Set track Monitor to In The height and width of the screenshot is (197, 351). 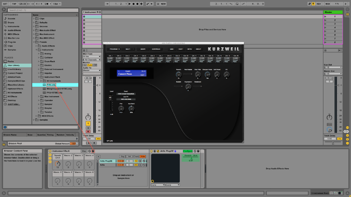85,65
